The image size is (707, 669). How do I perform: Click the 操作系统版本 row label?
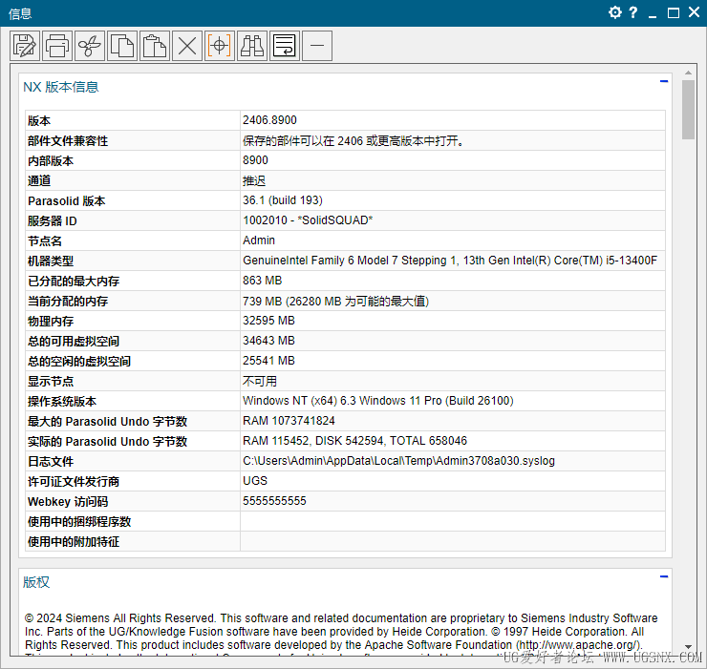click(x=62, y=402)
